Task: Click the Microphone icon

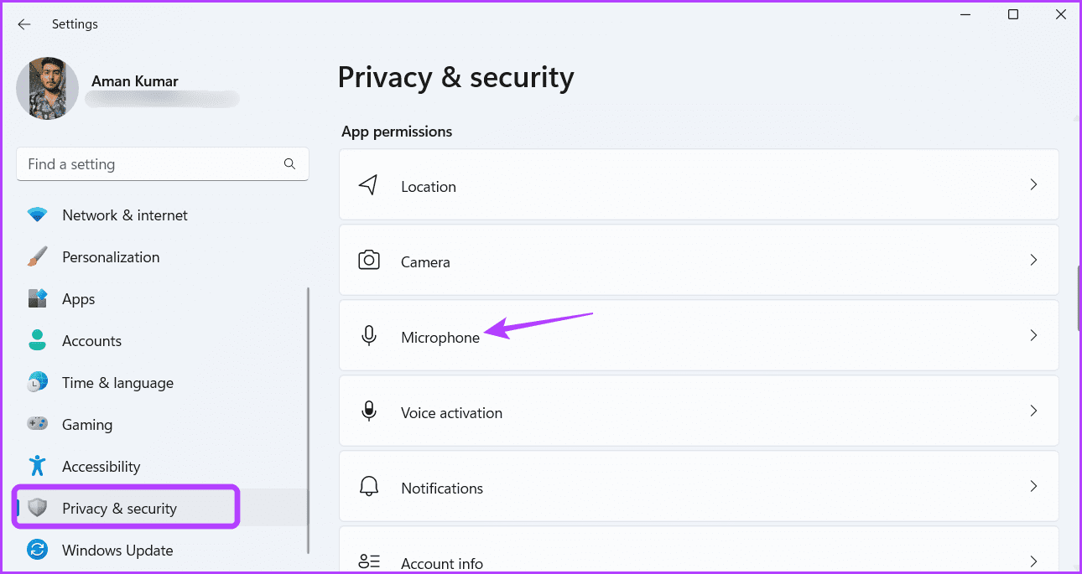Action: pyautogui.click(x=368, y=336)
